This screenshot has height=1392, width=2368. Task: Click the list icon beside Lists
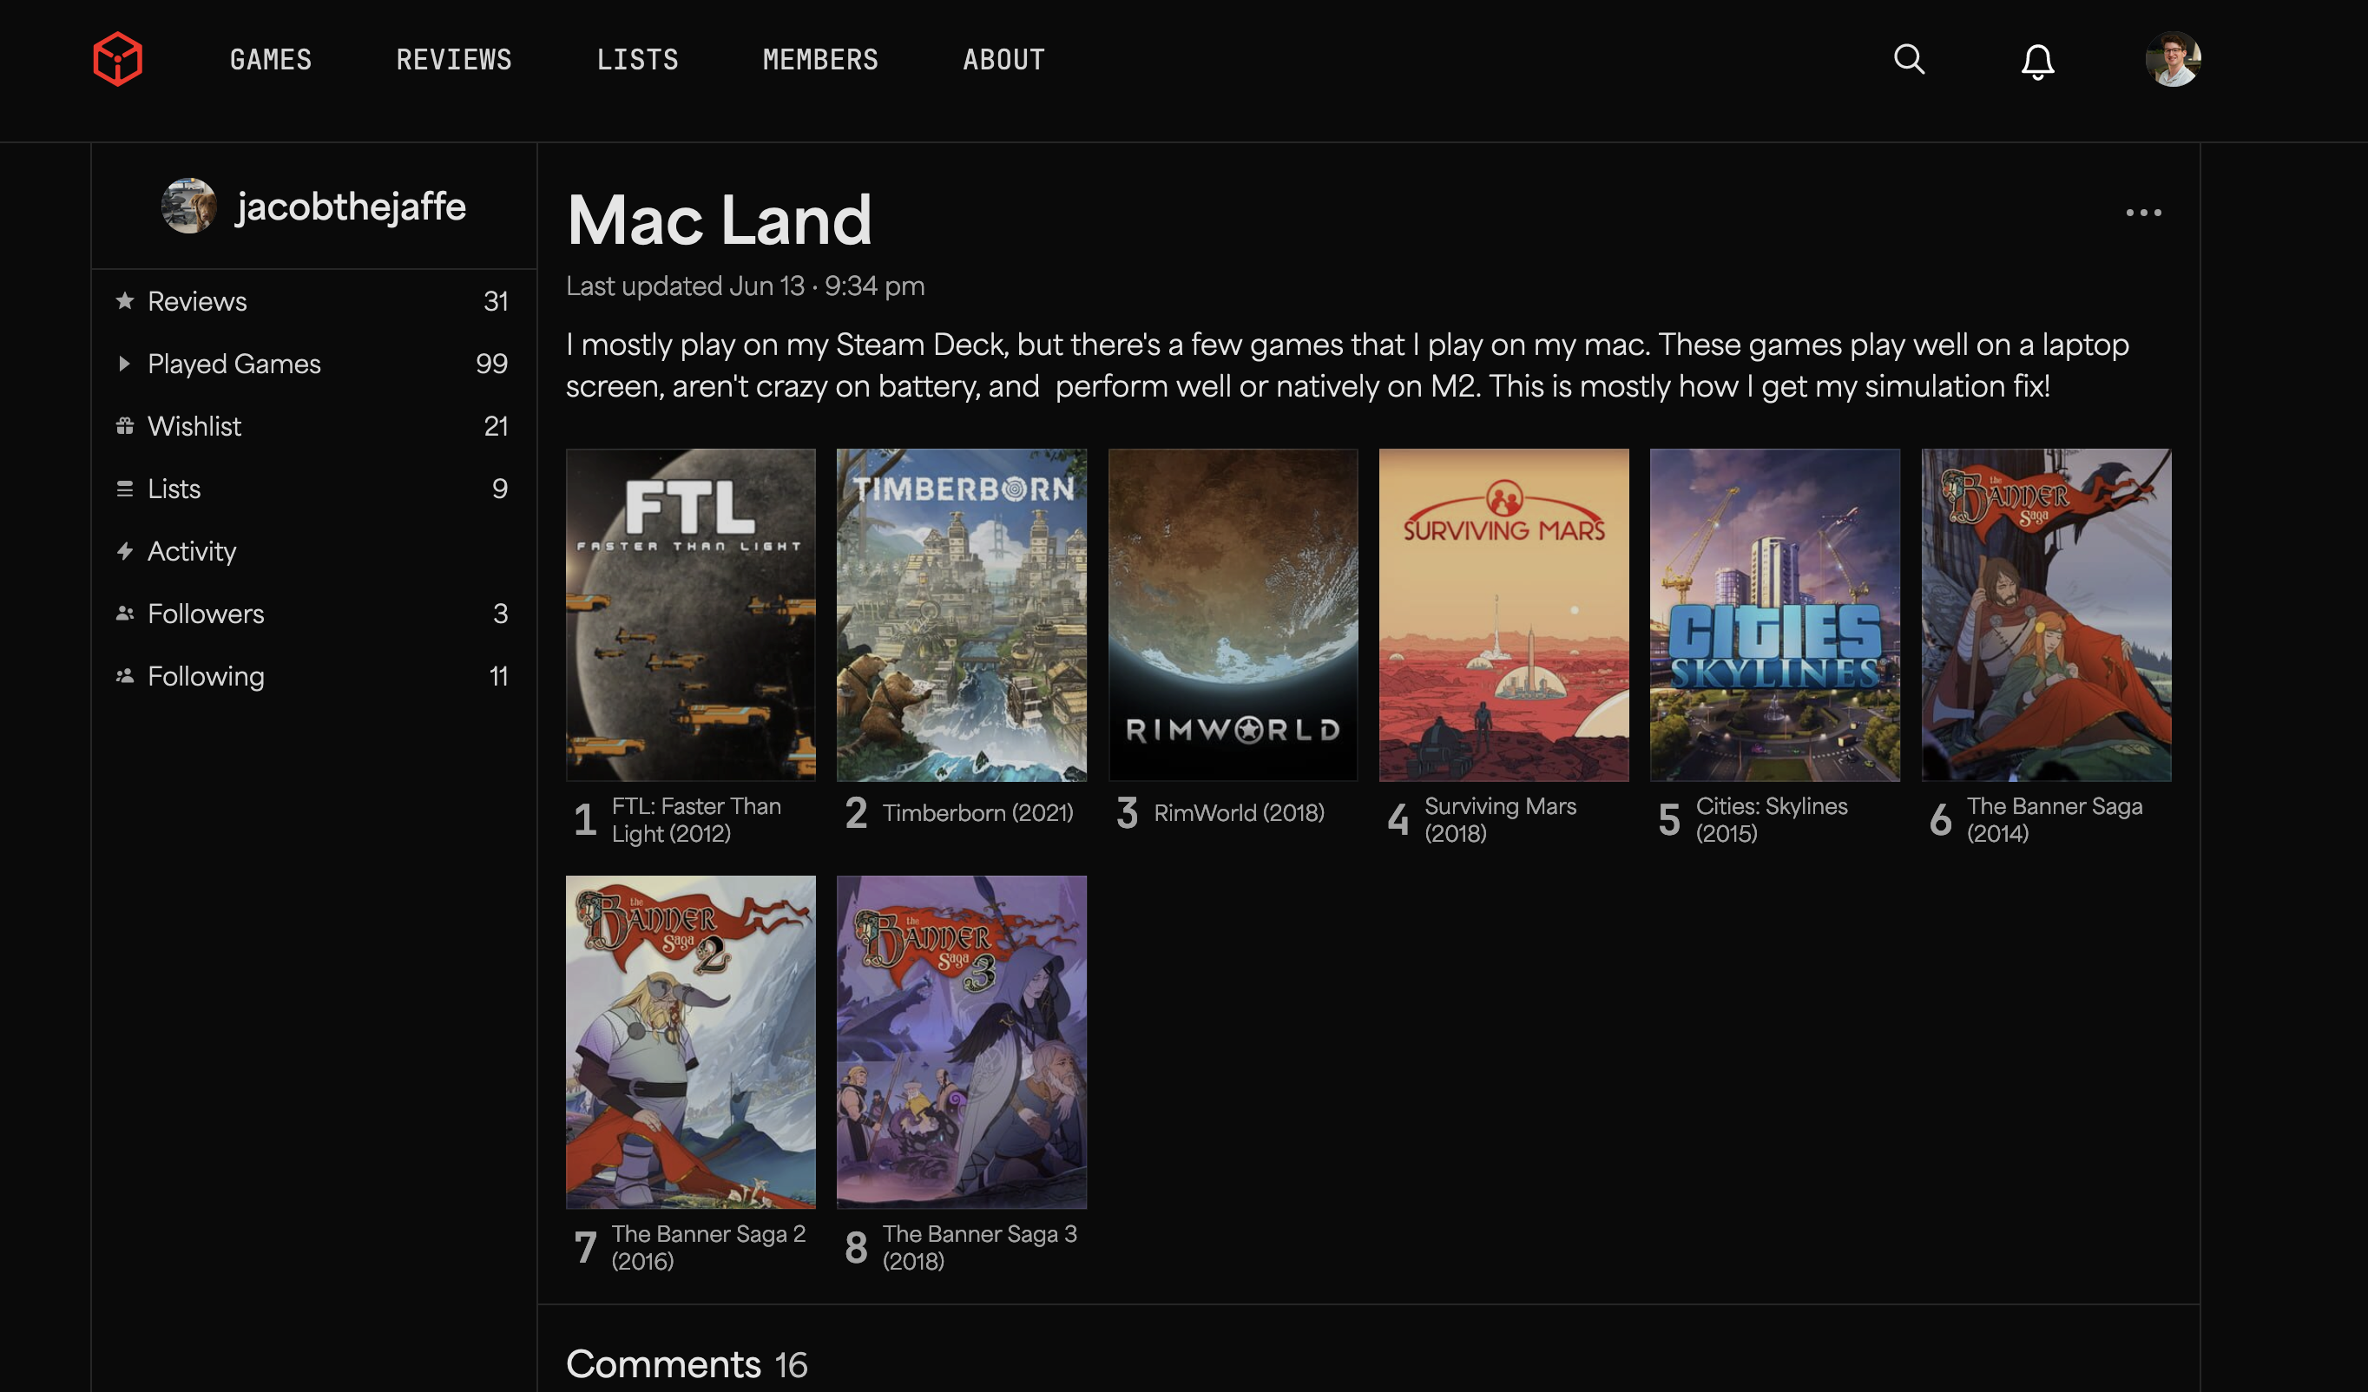(124, 489)
